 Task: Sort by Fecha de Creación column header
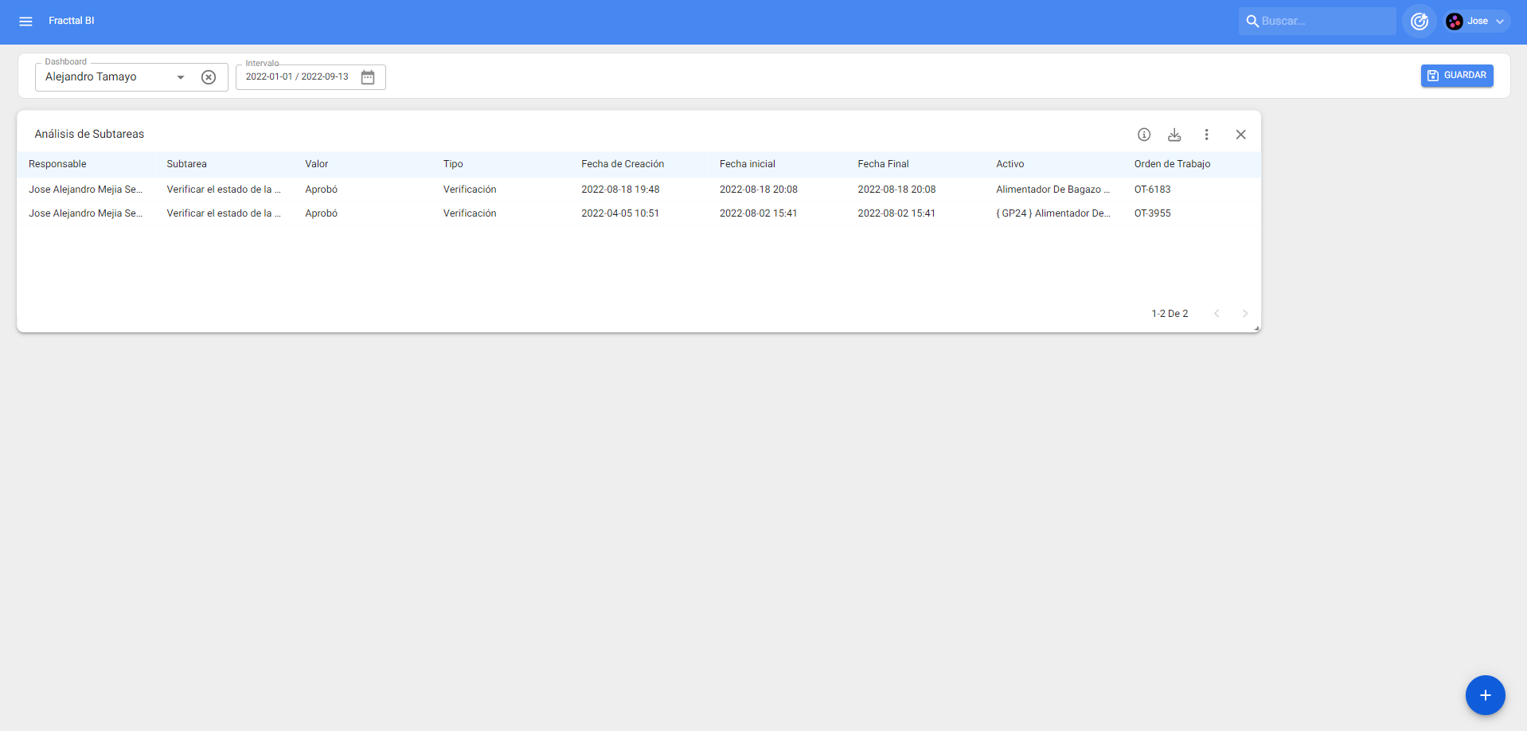tap(622, 164)
